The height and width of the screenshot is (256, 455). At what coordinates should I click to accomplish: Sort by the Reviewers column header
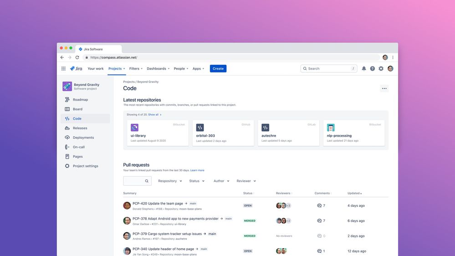tap(284, 193)
